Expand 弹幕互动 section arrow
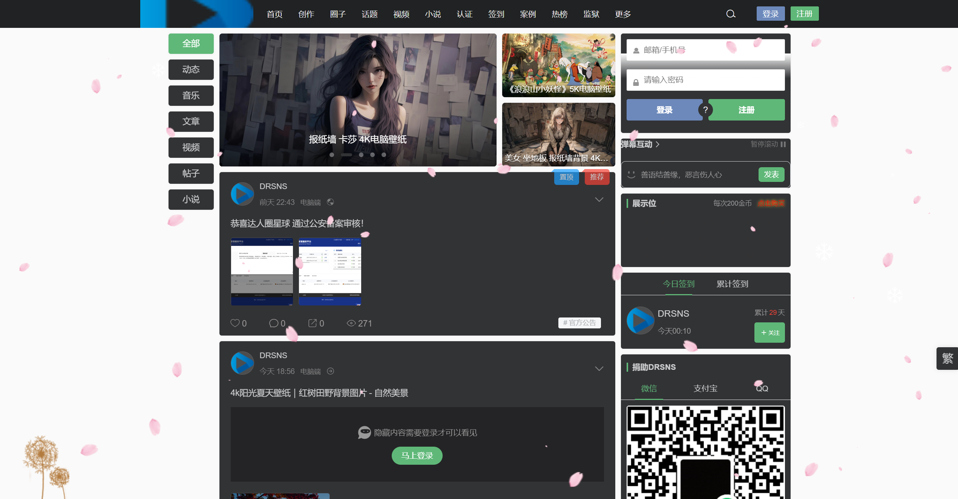The image size is (958, 499). [x=658, y=144]
